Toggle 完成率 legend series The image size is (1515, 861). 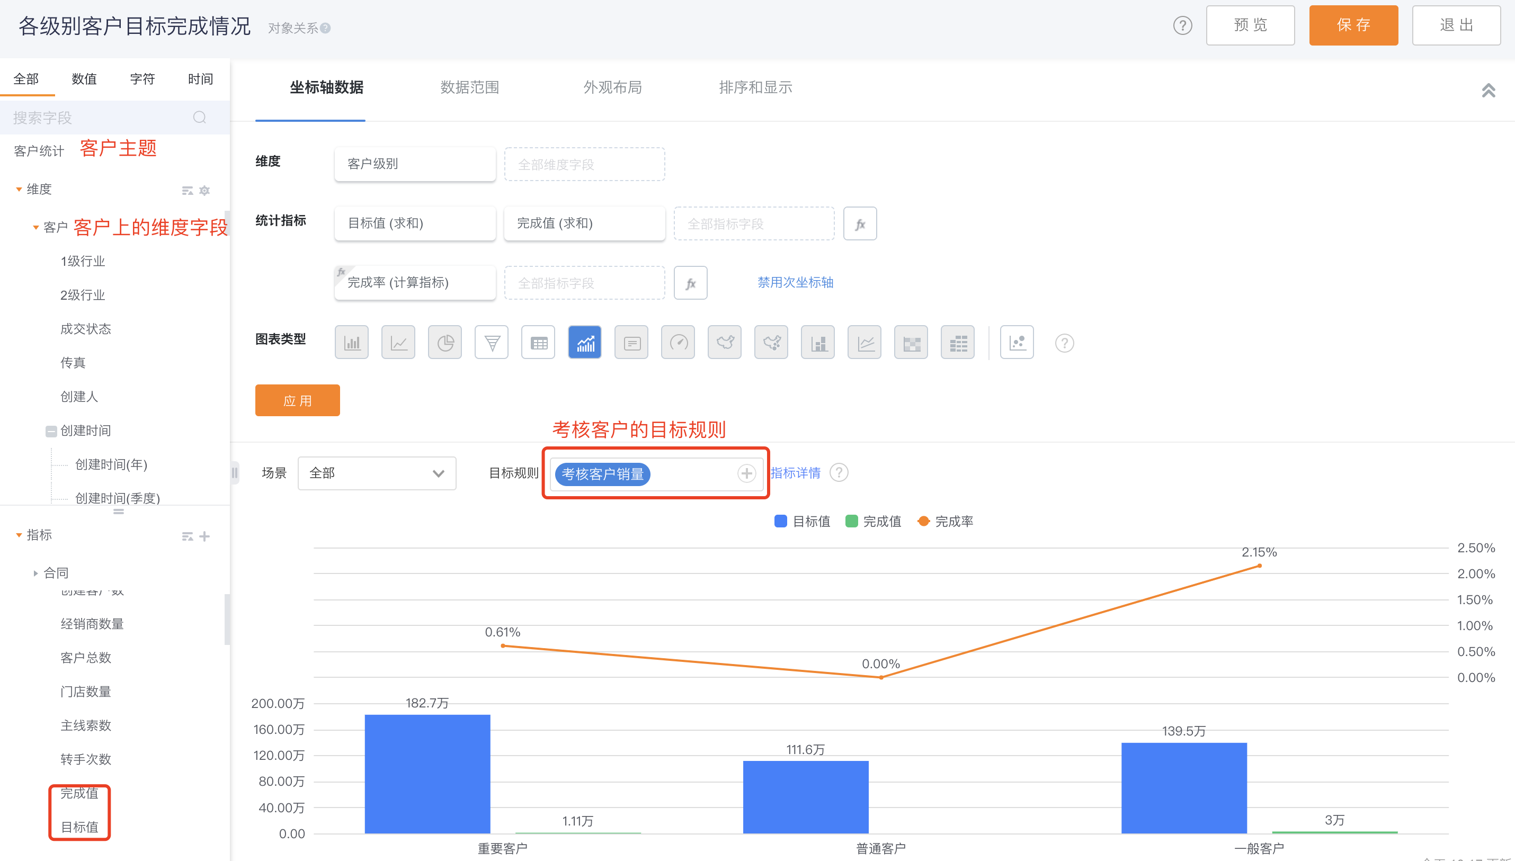tap(944, 521)
